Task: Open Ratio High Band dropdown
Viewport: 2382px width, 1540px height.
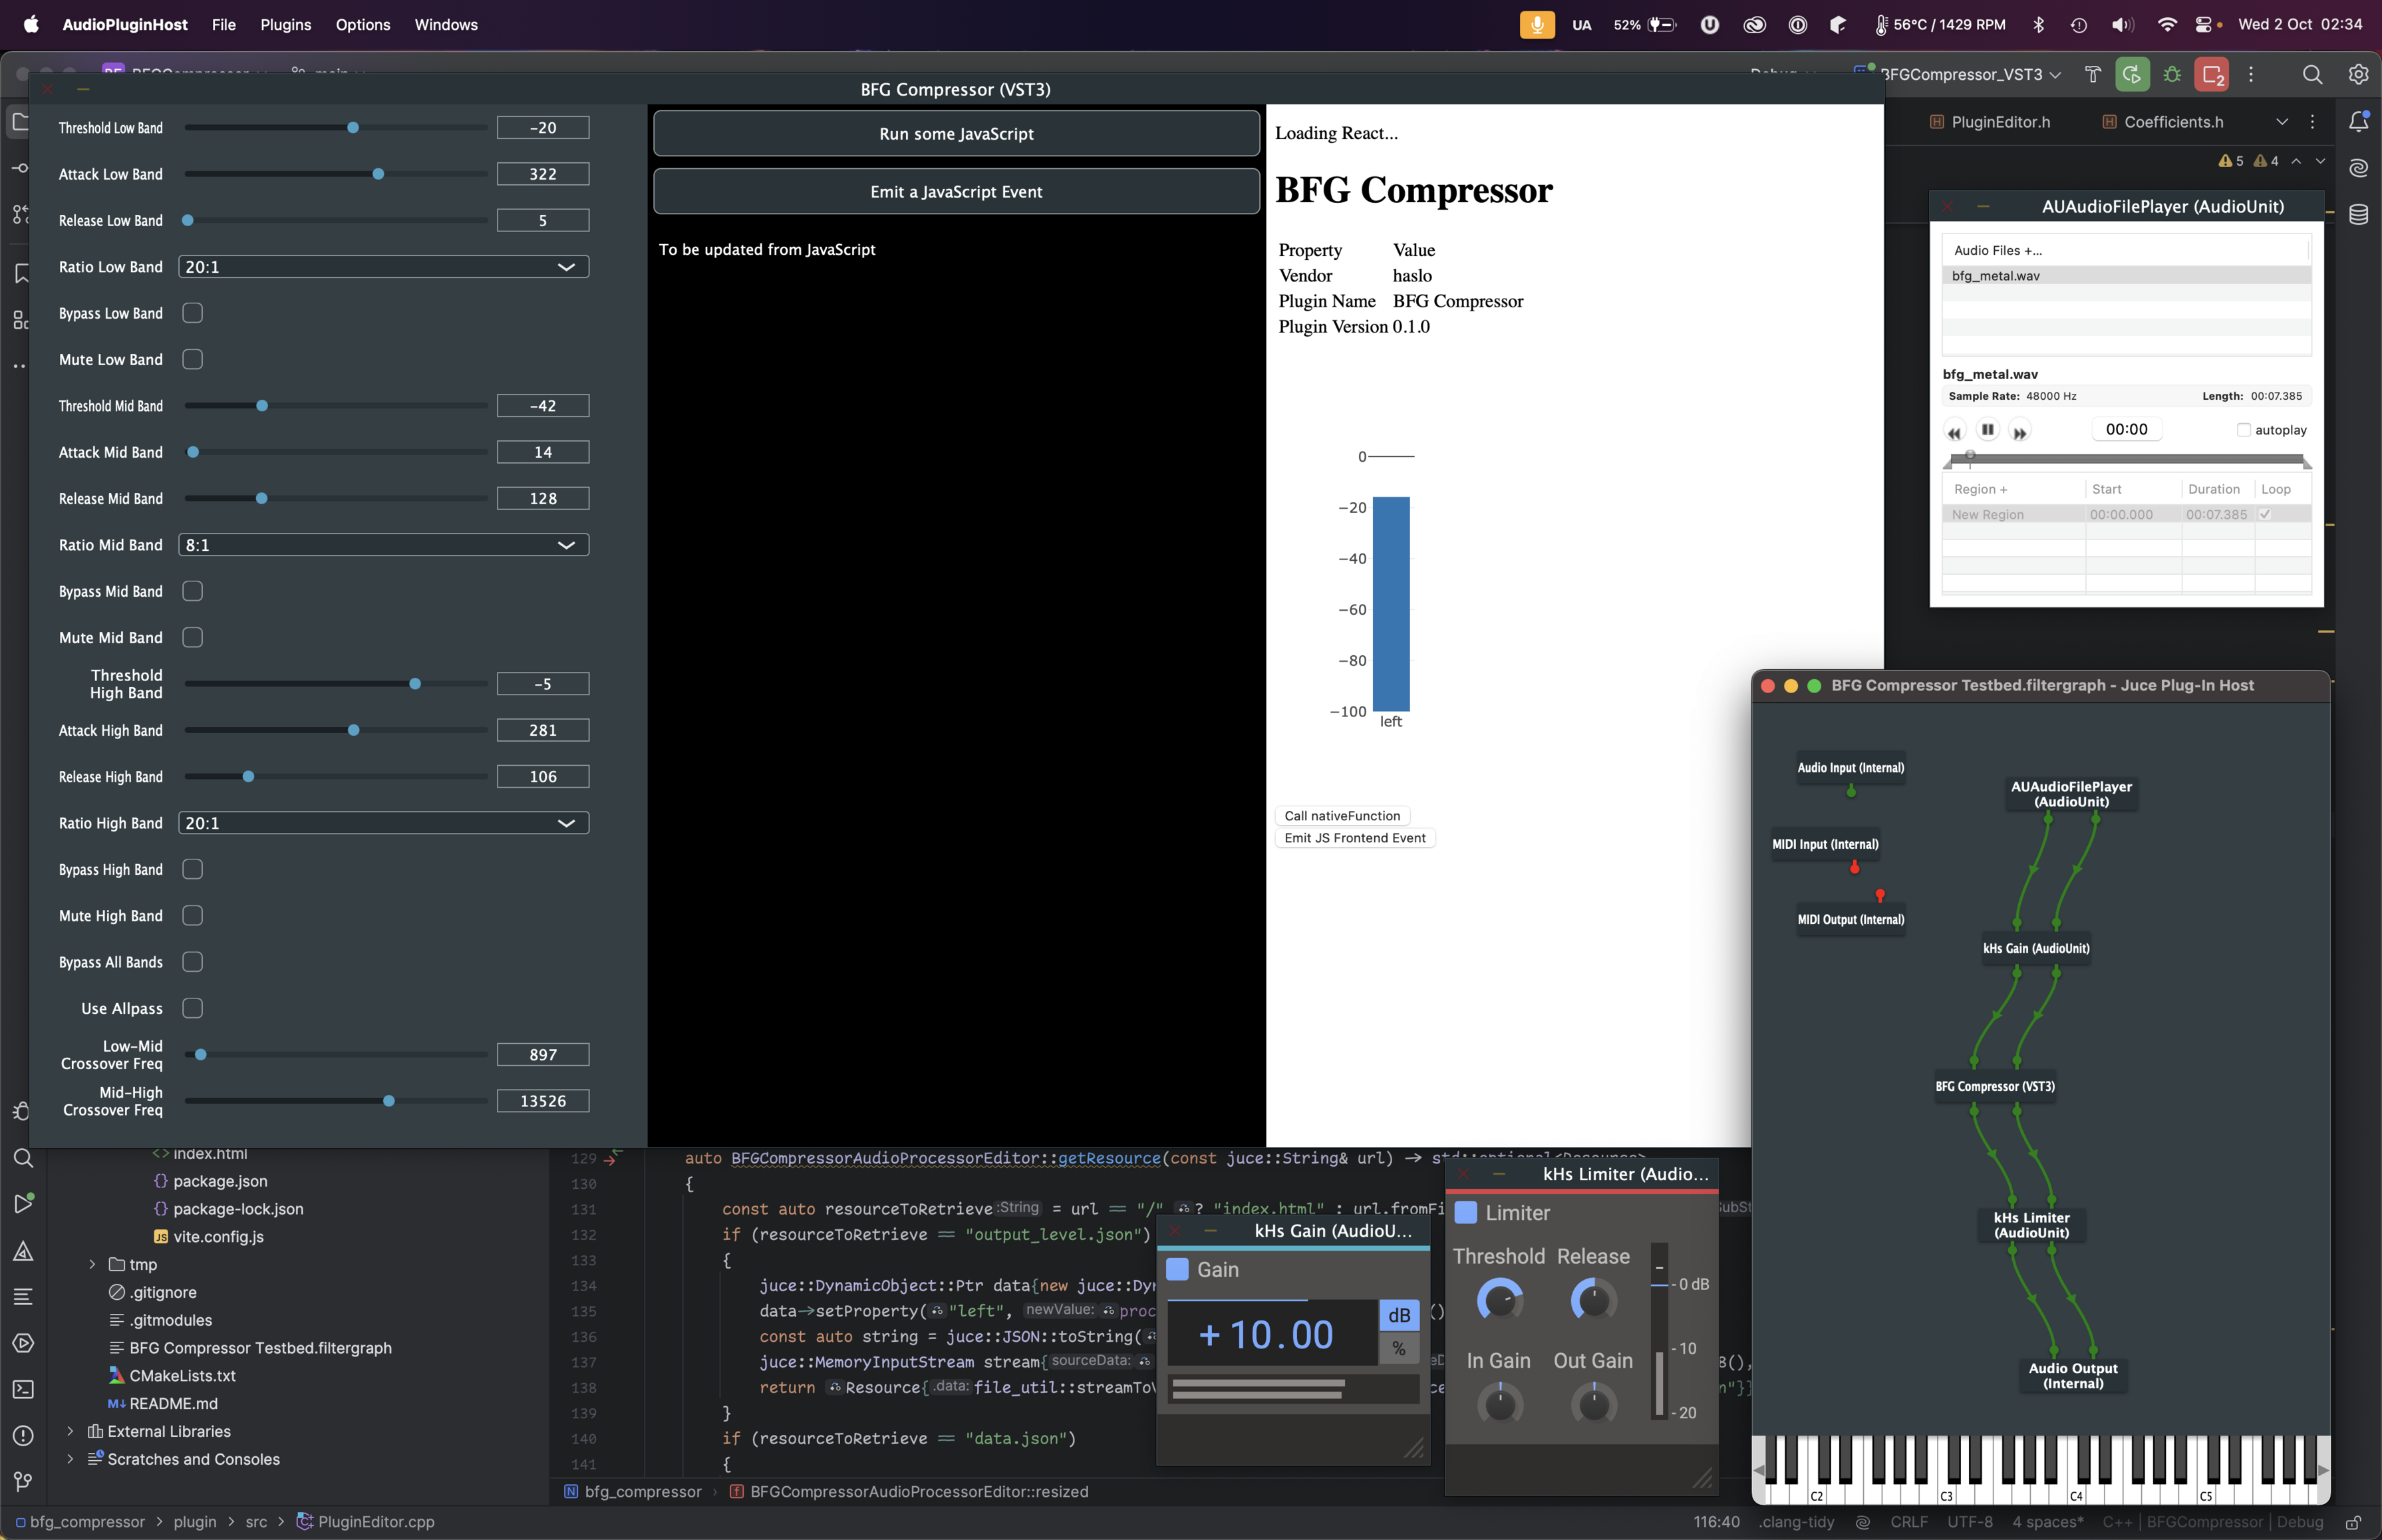Action: (384, 823)
